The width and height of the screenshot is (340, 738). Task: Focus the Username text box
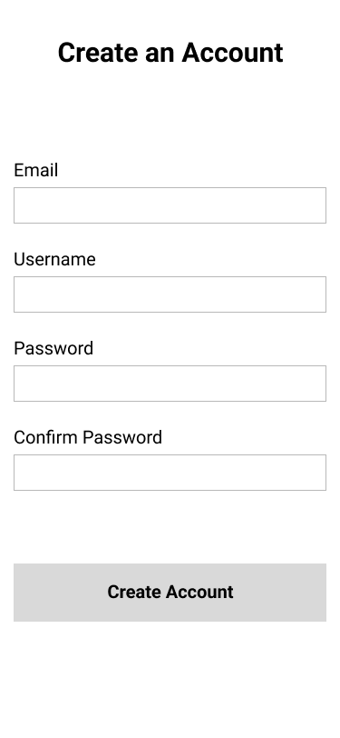[x=170, y=294]
